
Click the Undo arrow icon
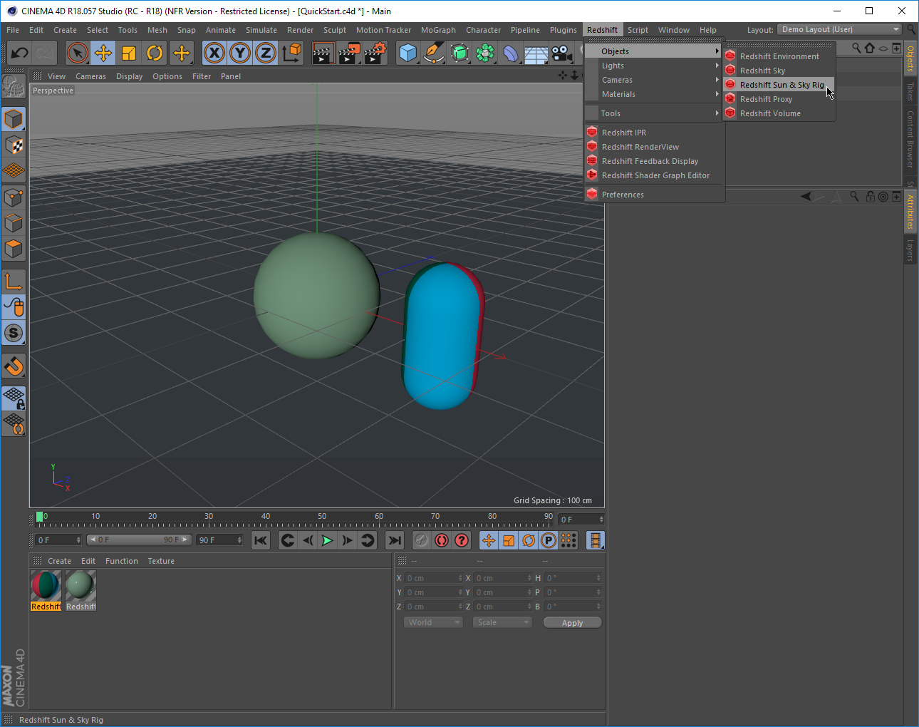click(19, 53)
